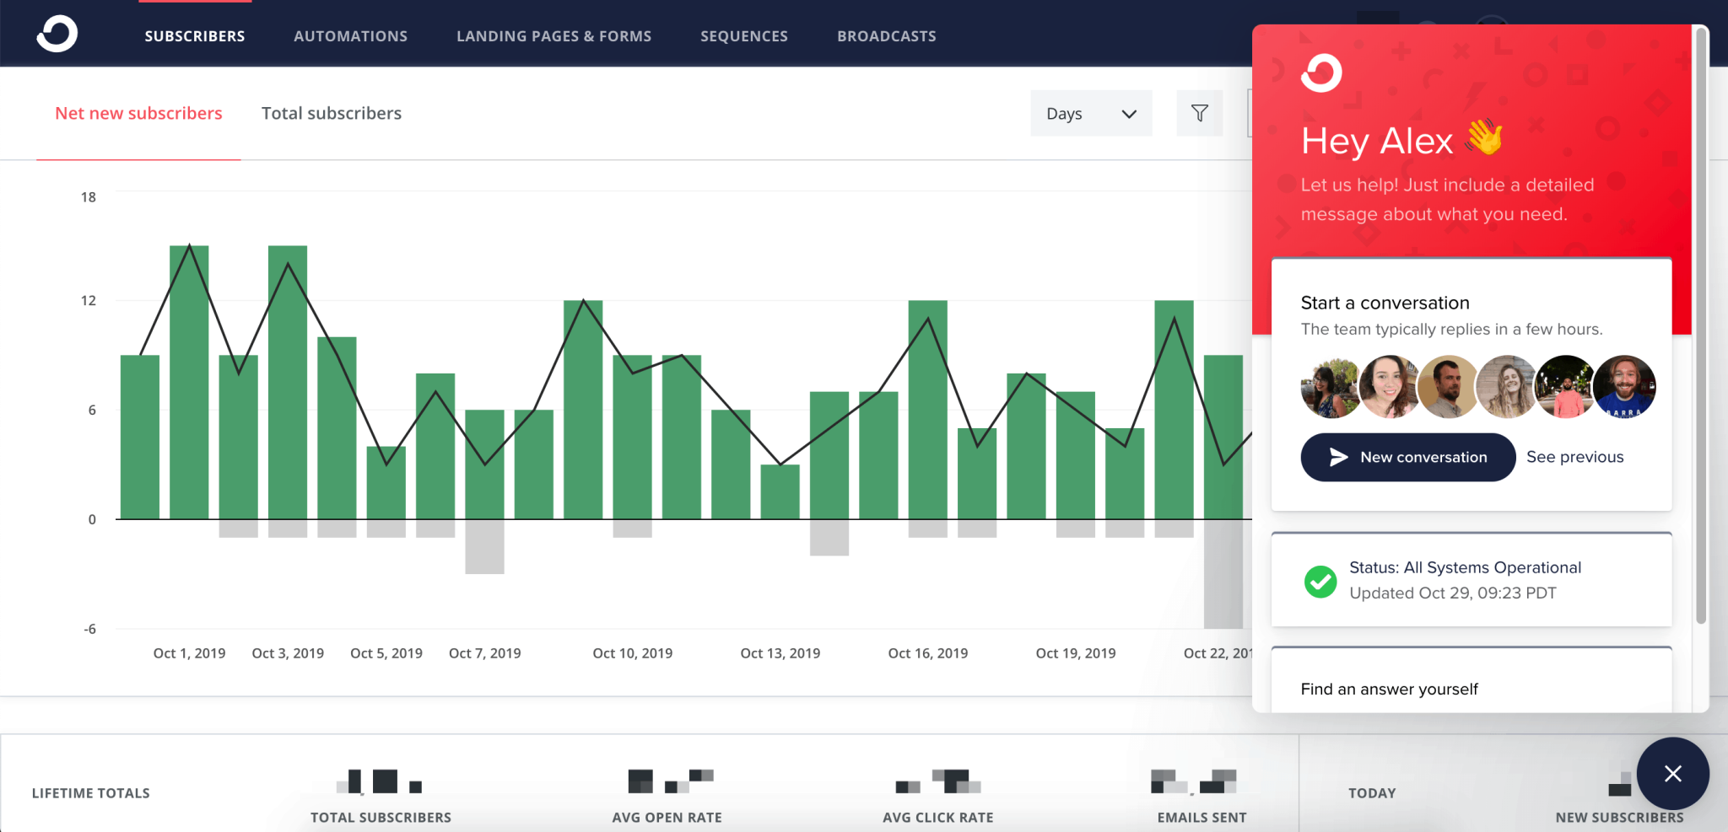This screenshot has width=1728, height=832.
Task: Open the All Systems Operational status card
Action: pyautogui.click(x=1471, y=580)
